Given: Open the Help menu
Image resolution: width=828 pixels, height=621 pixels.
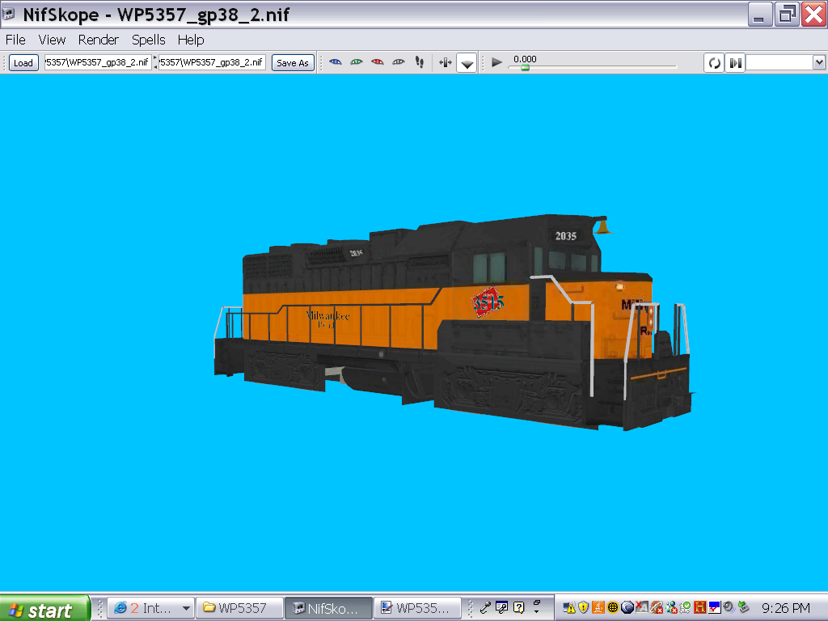Looking at the screenshot, I should point(191,40).
